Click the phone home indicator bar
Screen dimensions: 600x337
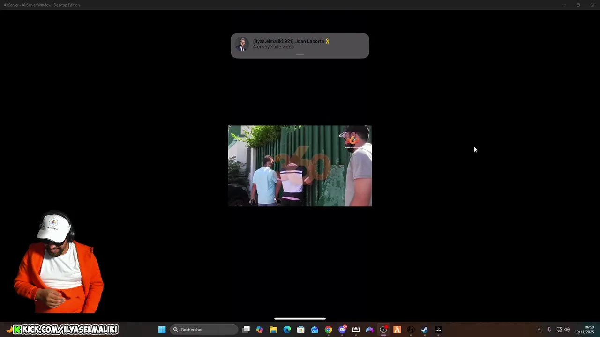pyautogui.click(x=300, y=319)
